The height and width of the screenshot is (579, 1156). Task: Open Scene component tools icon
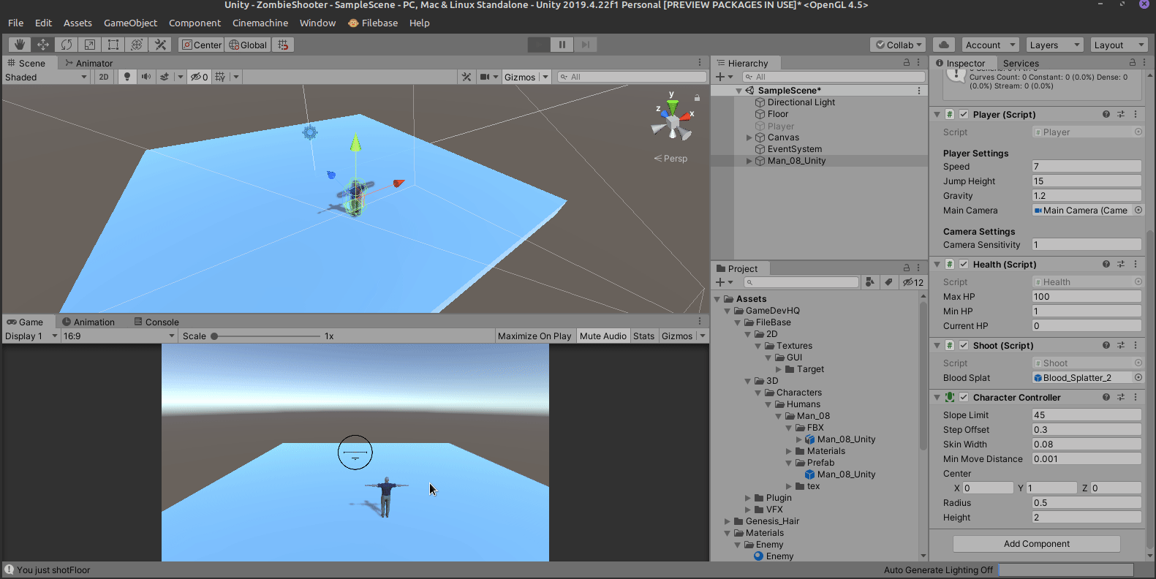tap(466, 77)
